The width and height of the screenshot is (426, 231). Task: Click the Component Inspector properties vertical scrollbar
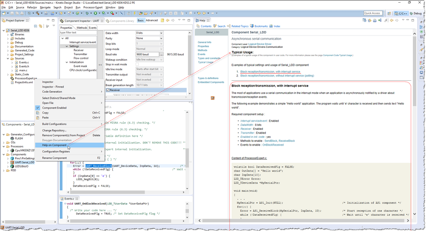coord(190,63)
